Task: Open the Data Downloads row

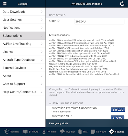Action: (23, 12)
